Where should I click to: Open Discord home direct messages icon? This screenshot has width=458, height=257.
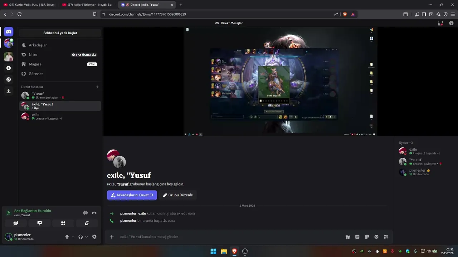coord(9,32)
